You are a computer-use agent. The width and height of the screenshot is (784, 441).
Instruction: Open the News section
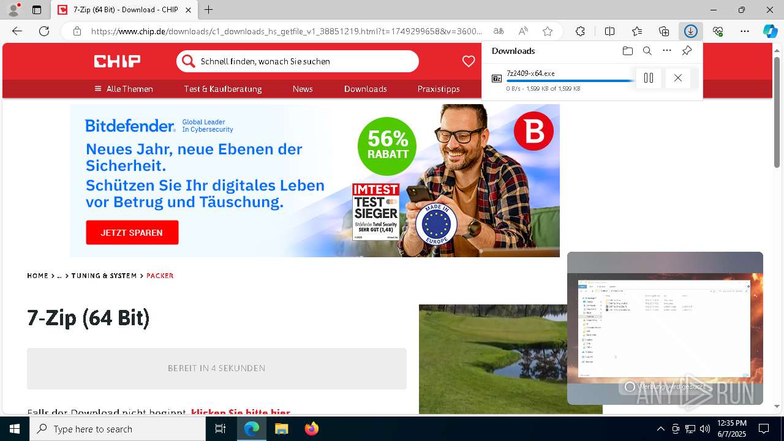[303, 89]
